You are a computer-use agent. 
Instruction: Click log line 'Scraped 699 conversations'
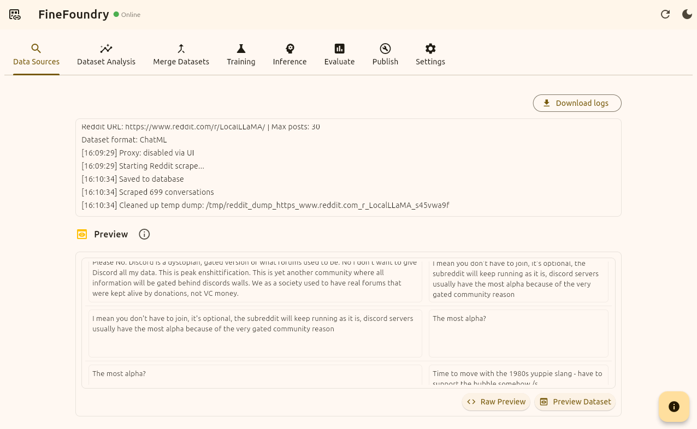(147, 192)
